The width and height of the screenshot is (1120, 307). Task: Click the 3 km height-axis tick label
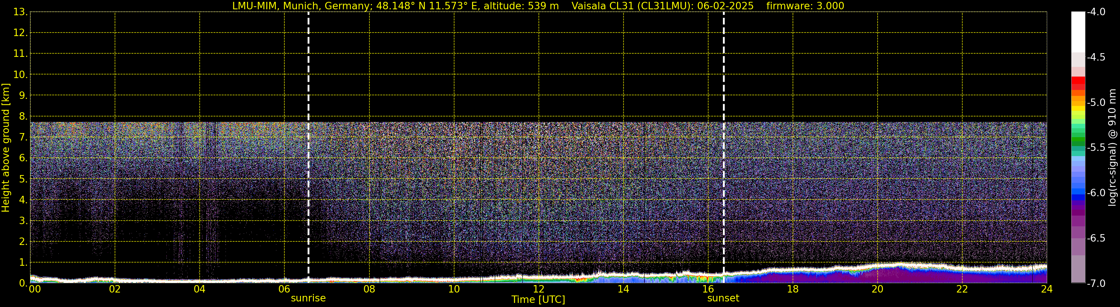pyautogui.click(x=23, y=221)
